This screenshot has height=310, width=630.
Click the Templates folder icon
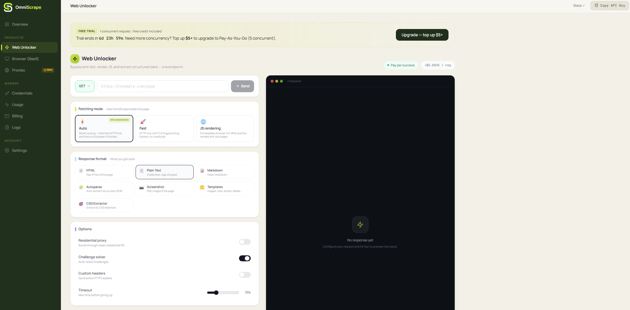pyautogui.click(x=202, y=187)
